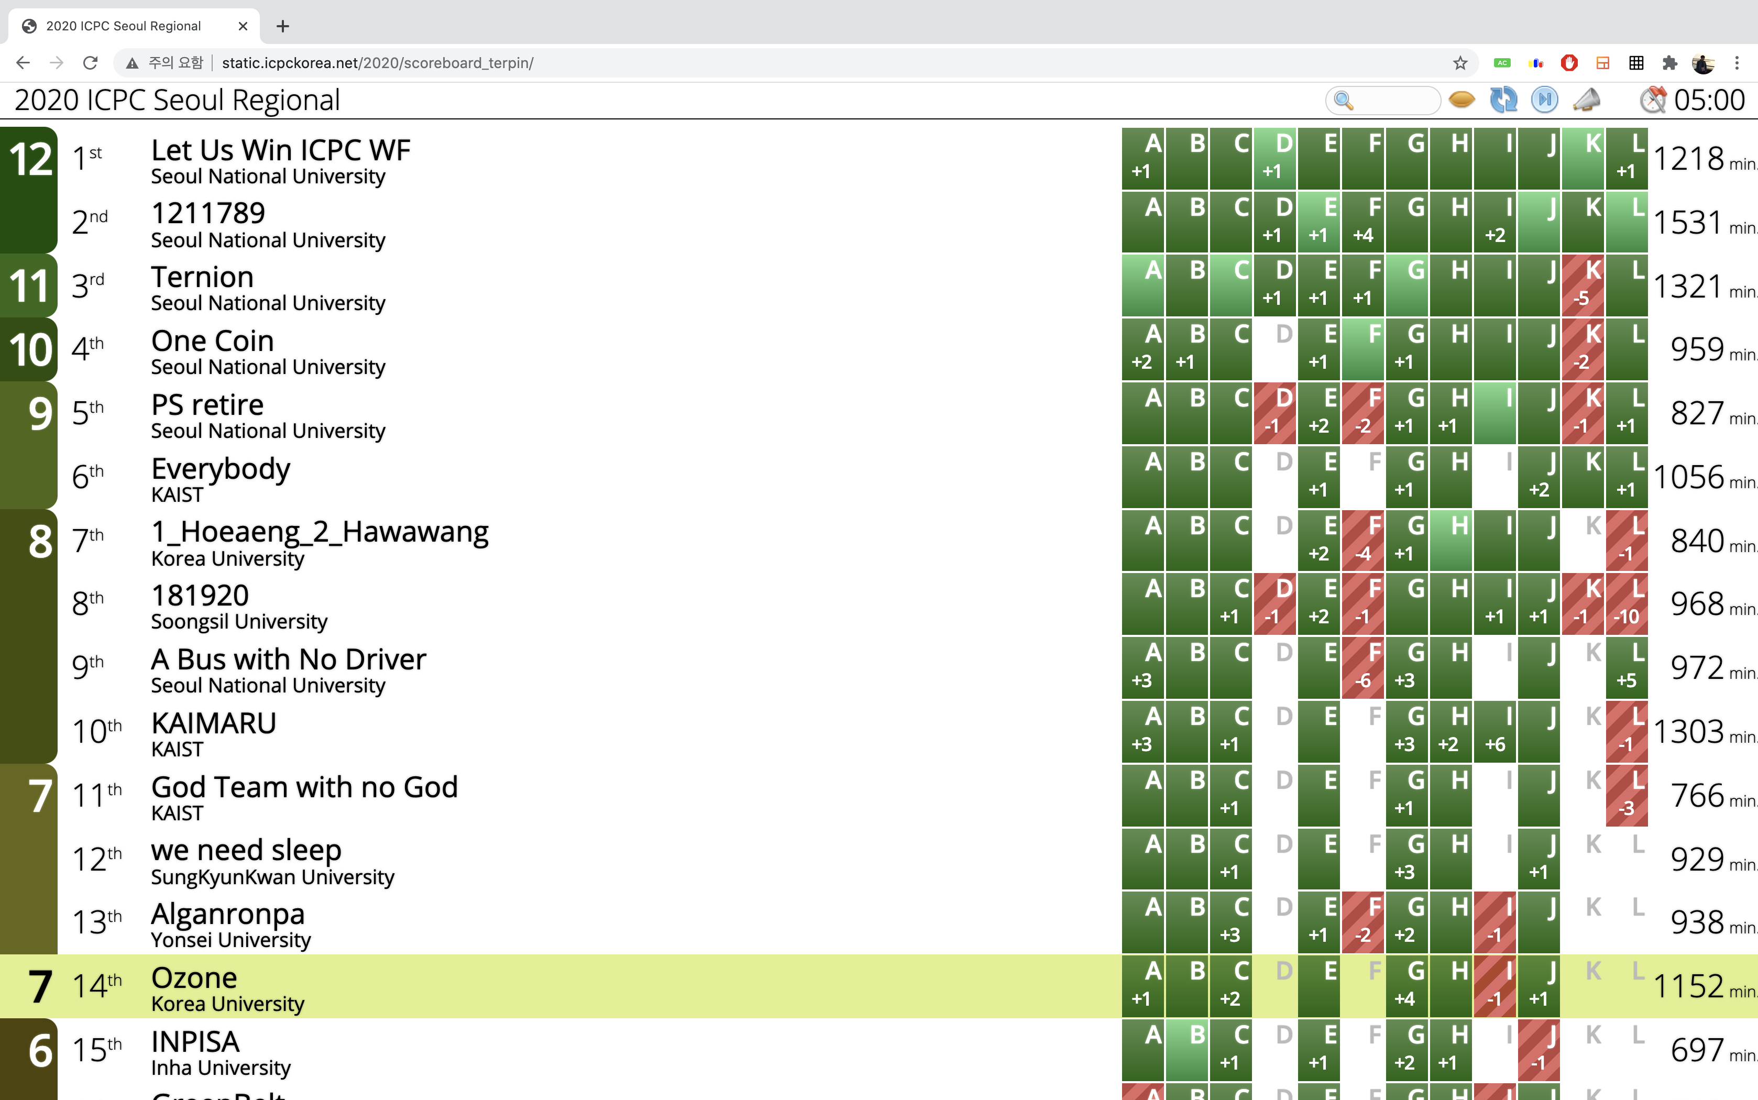
Task: Open a new browser tab with plus button
Action: (283, 26)
